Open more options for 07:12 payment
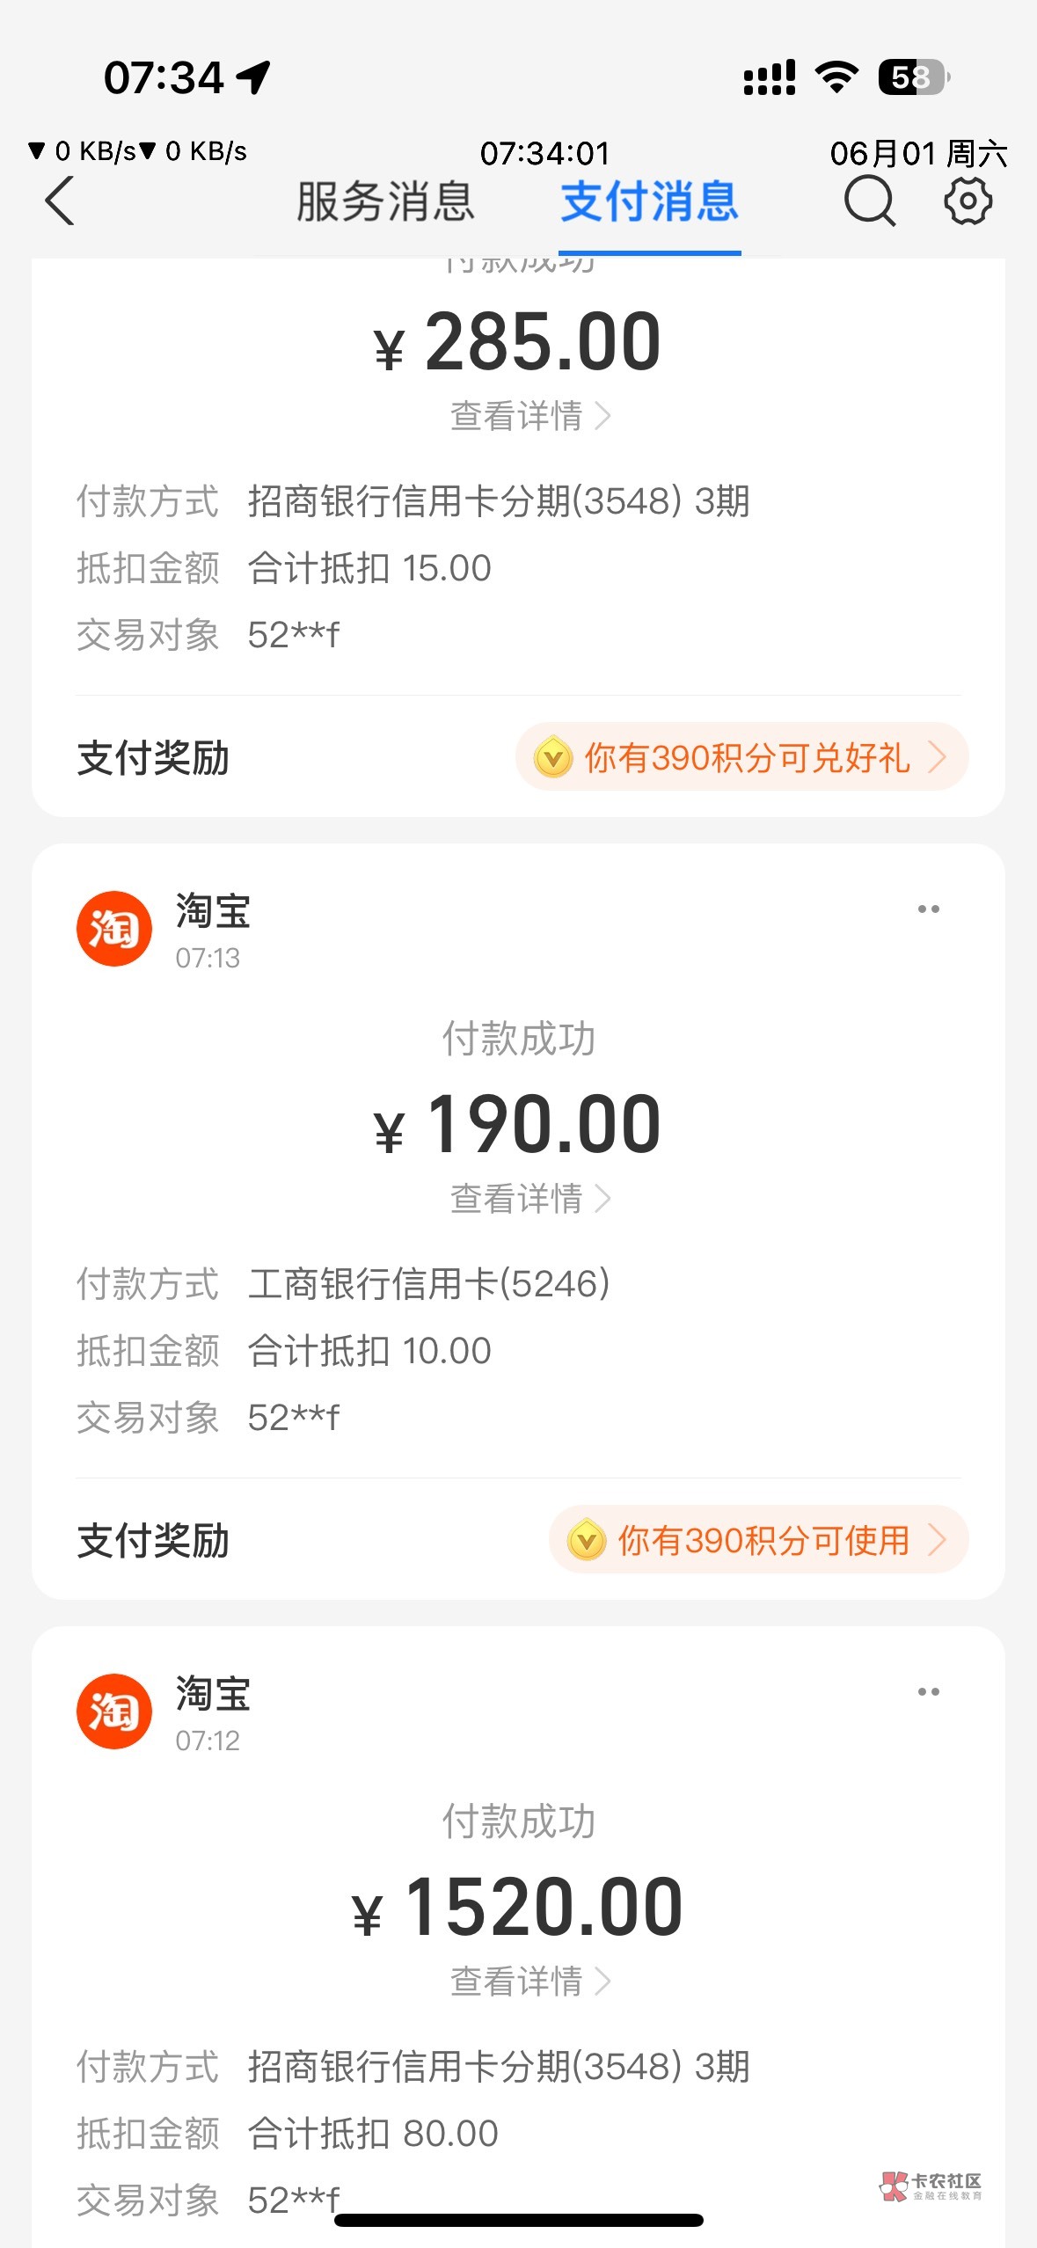 [928, 1692]
